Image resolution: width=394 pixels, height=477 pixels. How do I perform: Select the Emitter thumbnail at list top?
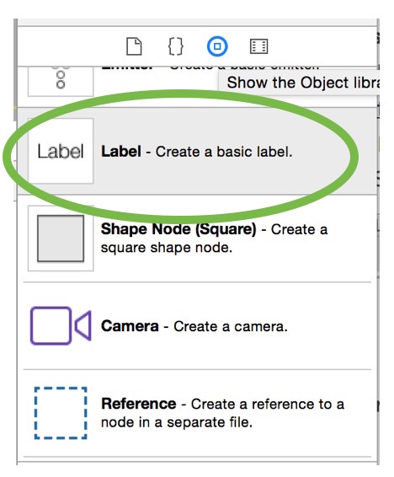[x=61, y=81]
